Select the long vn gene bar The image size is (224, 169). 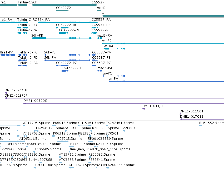coord(163,16)
